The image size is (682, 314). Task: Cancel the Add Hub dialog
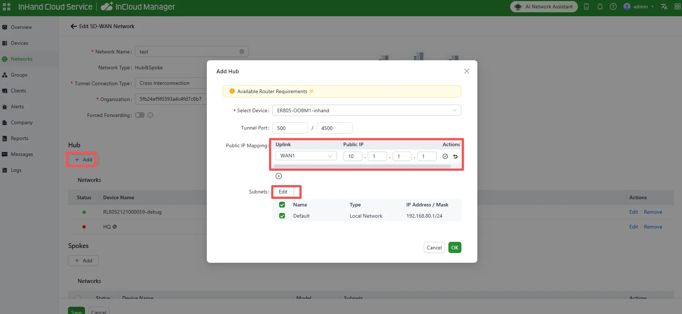pos(434,248)
